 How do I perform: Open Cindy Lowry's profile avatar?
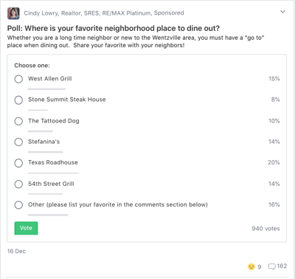tap(13, 13)
